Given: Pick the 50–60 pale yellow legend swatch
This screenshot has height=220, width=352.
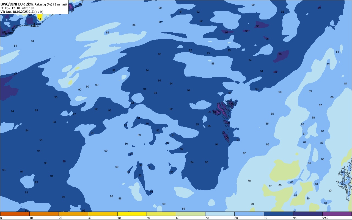Looking at the screenshot, I should (161, 214).
